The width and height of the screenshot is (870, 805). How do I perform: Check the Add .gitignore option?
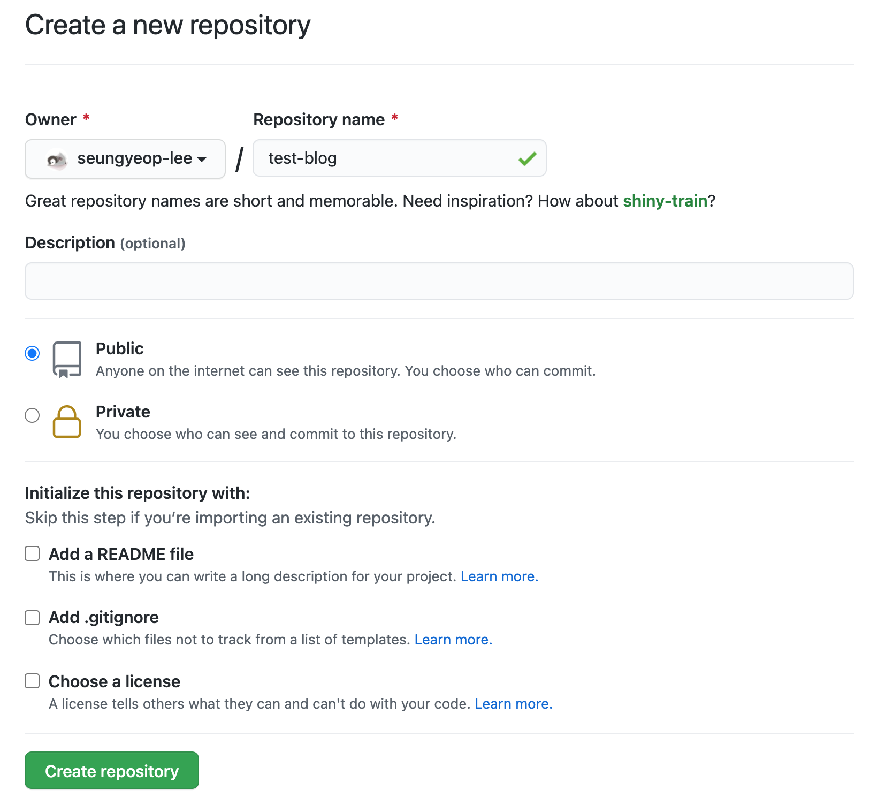pos(32,618)
